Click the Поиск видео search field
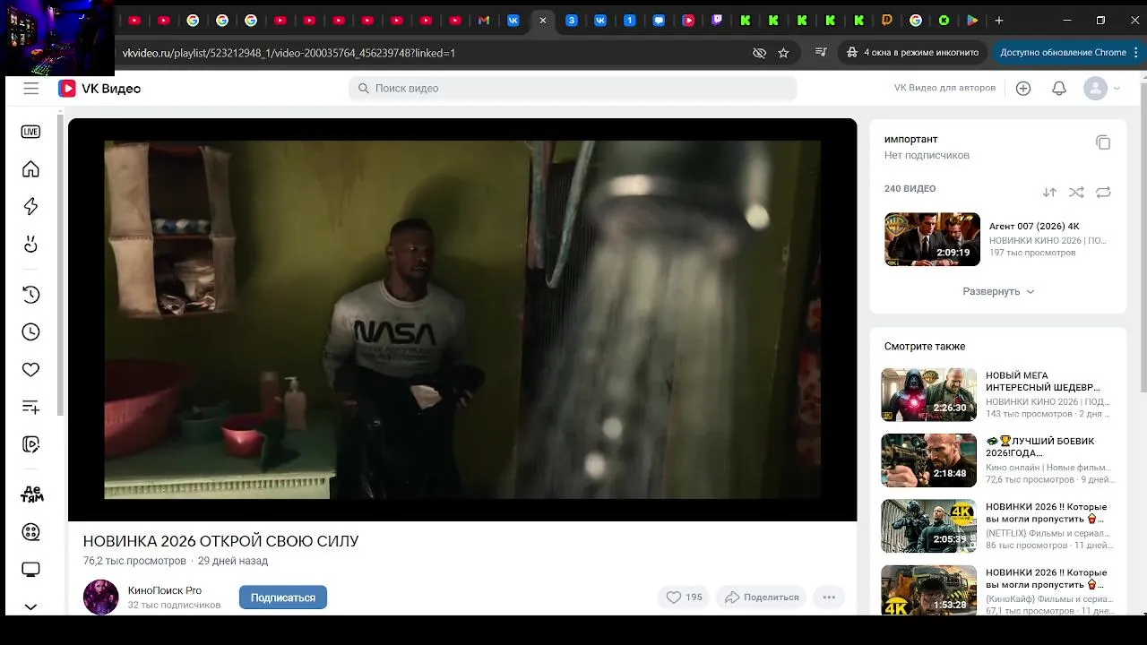Image resolution: width=1147 pixels, height=645 pixels. pyautogui.click(x=573, y=88)
